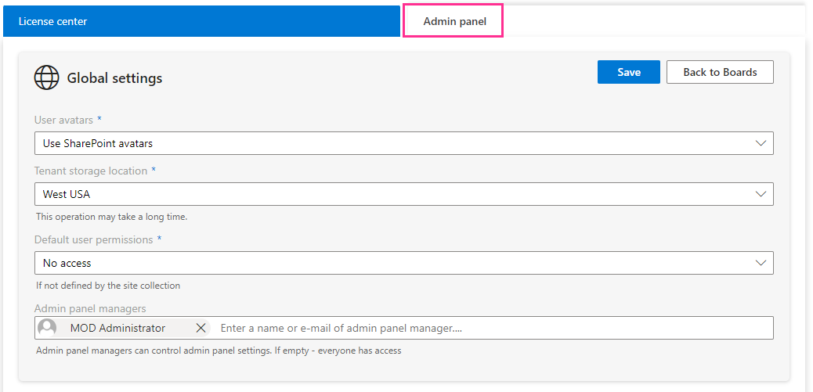813x392 pixels.
Task: Select the Admin panel tab
Action: [x=454, y=21]
